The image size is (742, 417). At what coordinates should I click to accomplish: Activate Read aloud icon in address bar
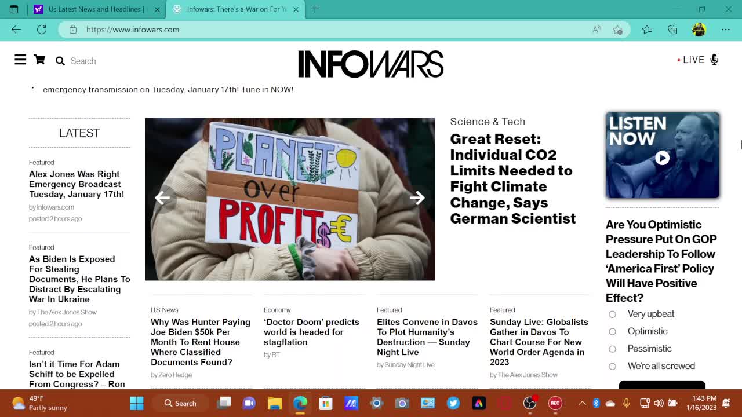[x=596, y=30]
